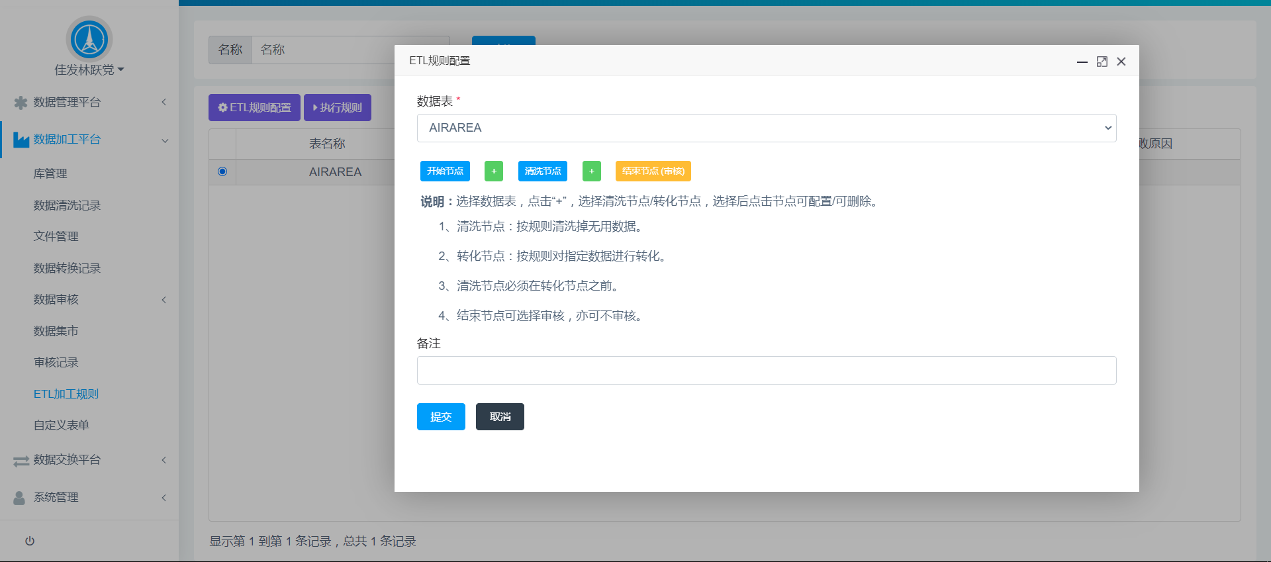Select the AIRAREA row radio button
Image resolution: width=1271 pixels, height=562 pixels.
click(222, 171)
